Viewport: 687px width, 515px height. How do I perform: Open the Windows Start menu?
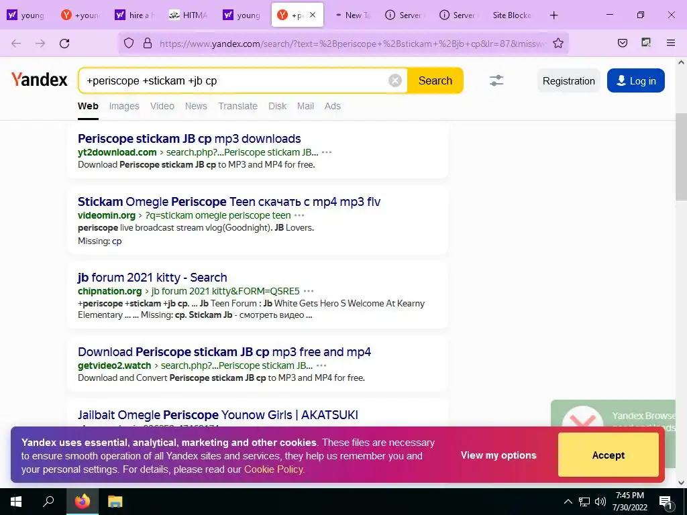point(16,502)
